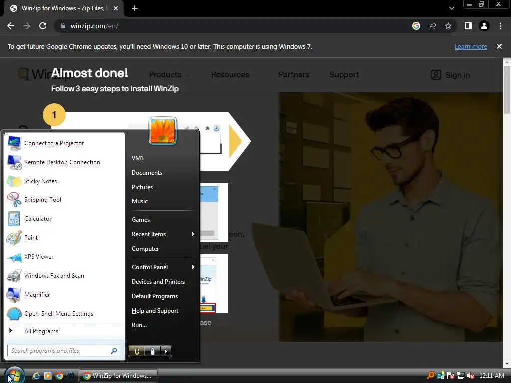Click the orange magnifier tray icon

coord(430,375)
